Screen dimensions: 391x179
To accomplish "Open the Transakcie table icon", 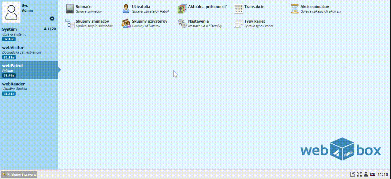I will (238, 9).
